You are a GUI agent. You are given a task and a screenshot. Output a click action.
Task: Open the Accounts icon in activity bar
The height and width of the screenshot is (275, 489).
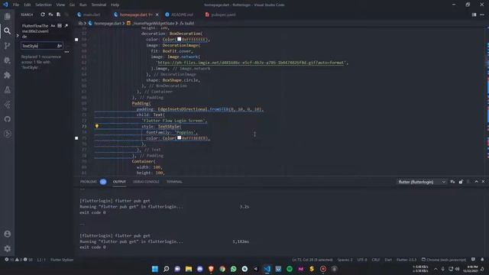(x=7, y=234)
